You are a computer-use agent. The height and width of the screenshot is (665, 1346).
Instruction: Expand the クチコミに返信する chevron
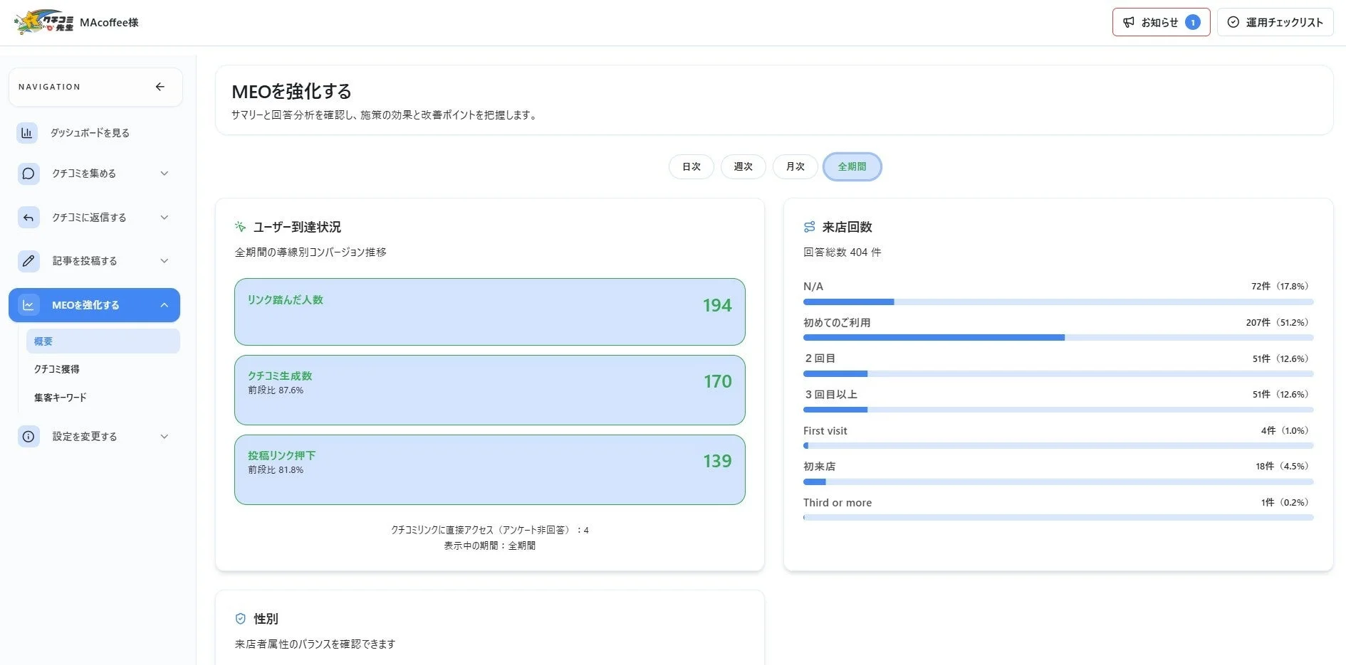pyautogui.click(x=165, y=218)
